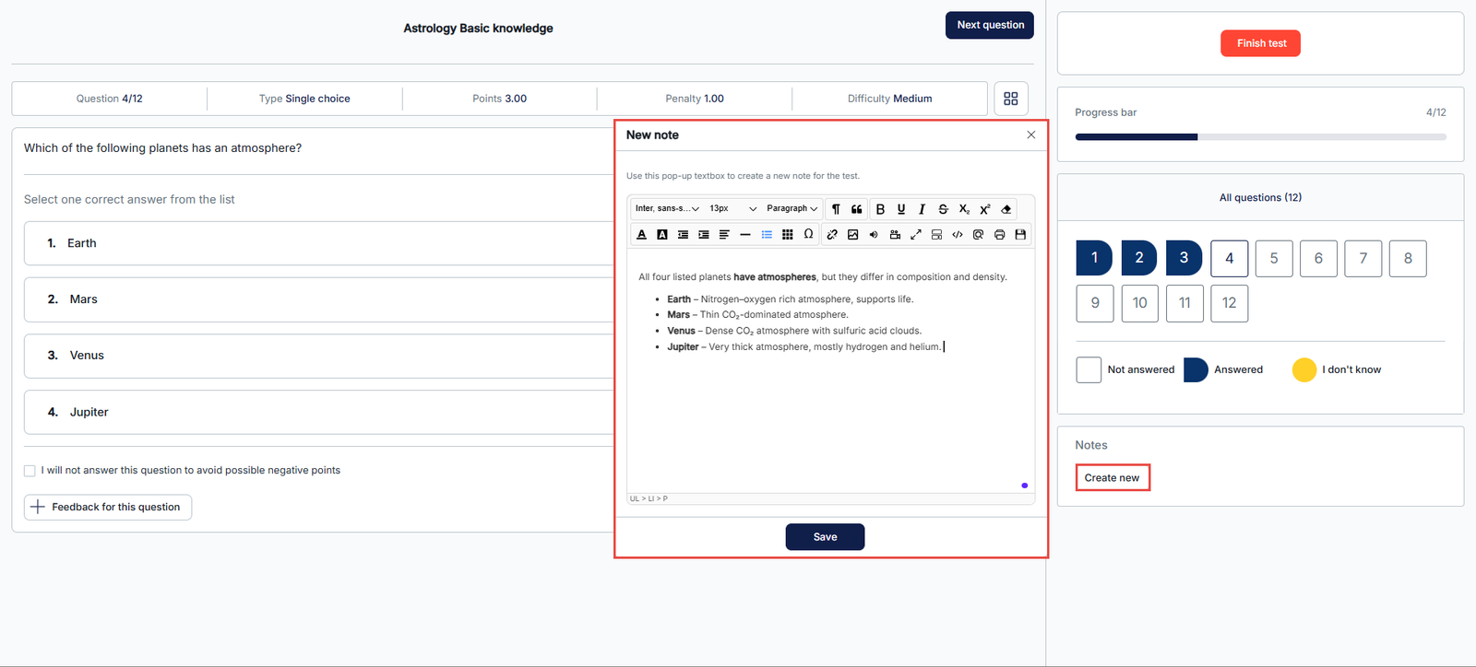Viewport: 1476px width, 667px height.
Task: Expand the Paragraph format dropdown
Action: click(x=792, y=209)
